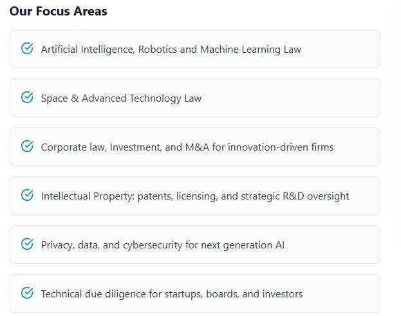Click blank right end of Intellectual Property card

click(365, 196)
